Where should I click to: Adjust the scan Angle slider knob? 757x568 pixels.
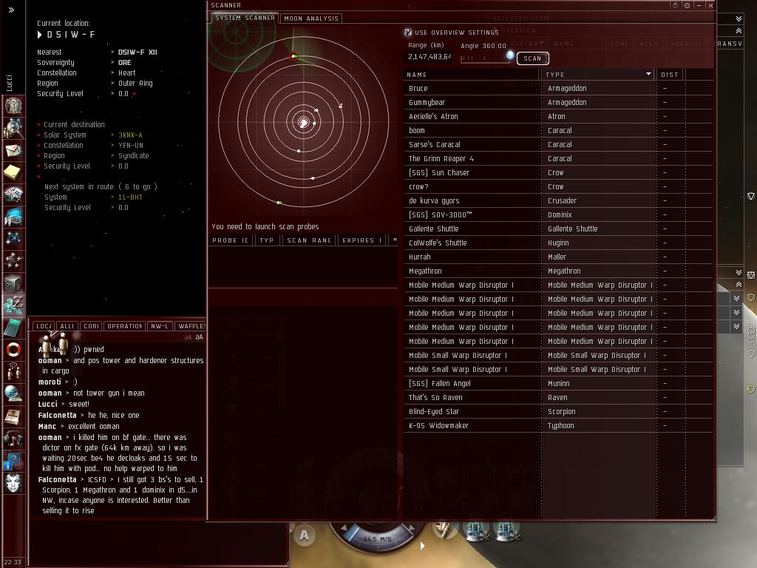(510, 55)
